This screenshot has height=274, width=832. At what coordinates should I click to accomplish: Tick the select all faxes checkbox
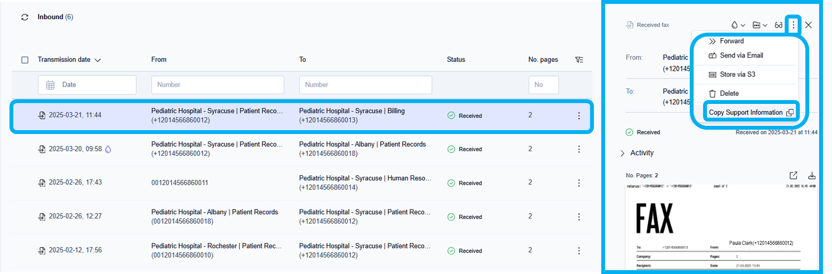pos(25,60)
